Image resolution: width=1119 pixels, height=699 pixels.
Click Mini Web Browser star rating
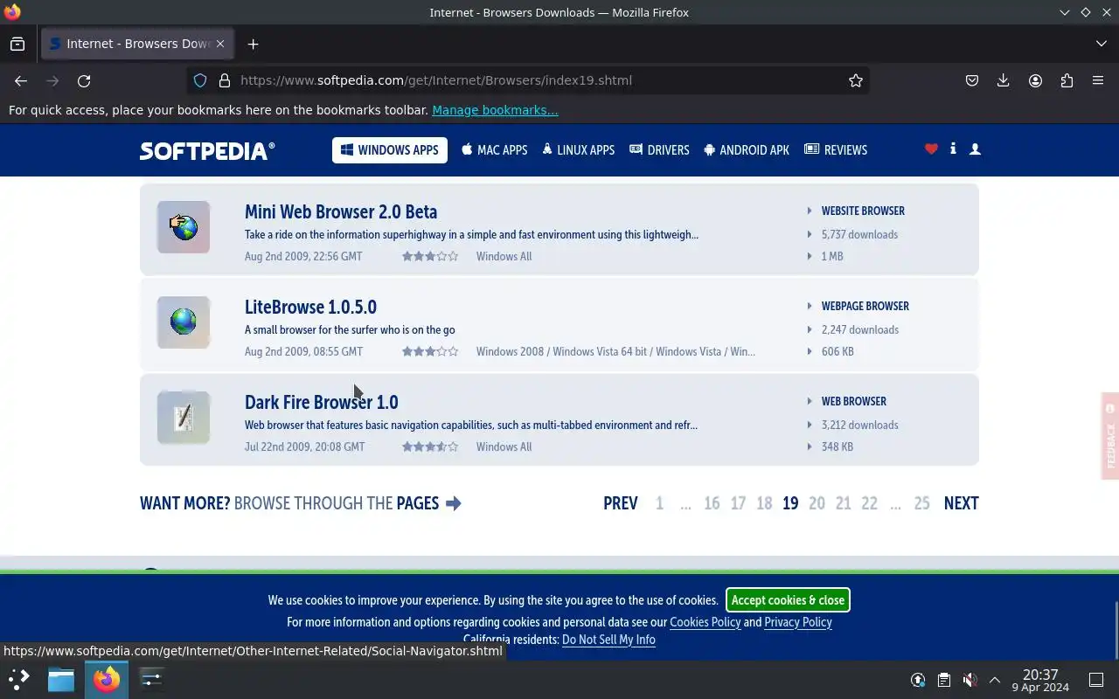click(x=430, y=256)
